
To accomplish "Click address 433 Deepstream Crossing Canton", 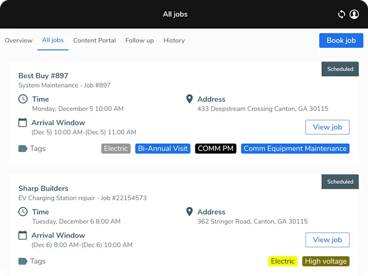I will [x=263, y=108].
